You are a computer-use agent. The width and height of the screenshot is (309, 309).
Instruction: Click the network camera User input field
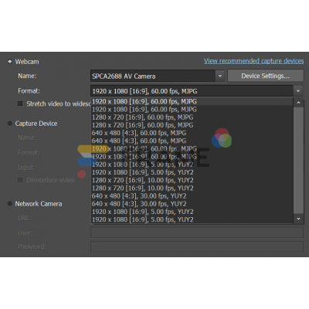[x=197, y=233]
